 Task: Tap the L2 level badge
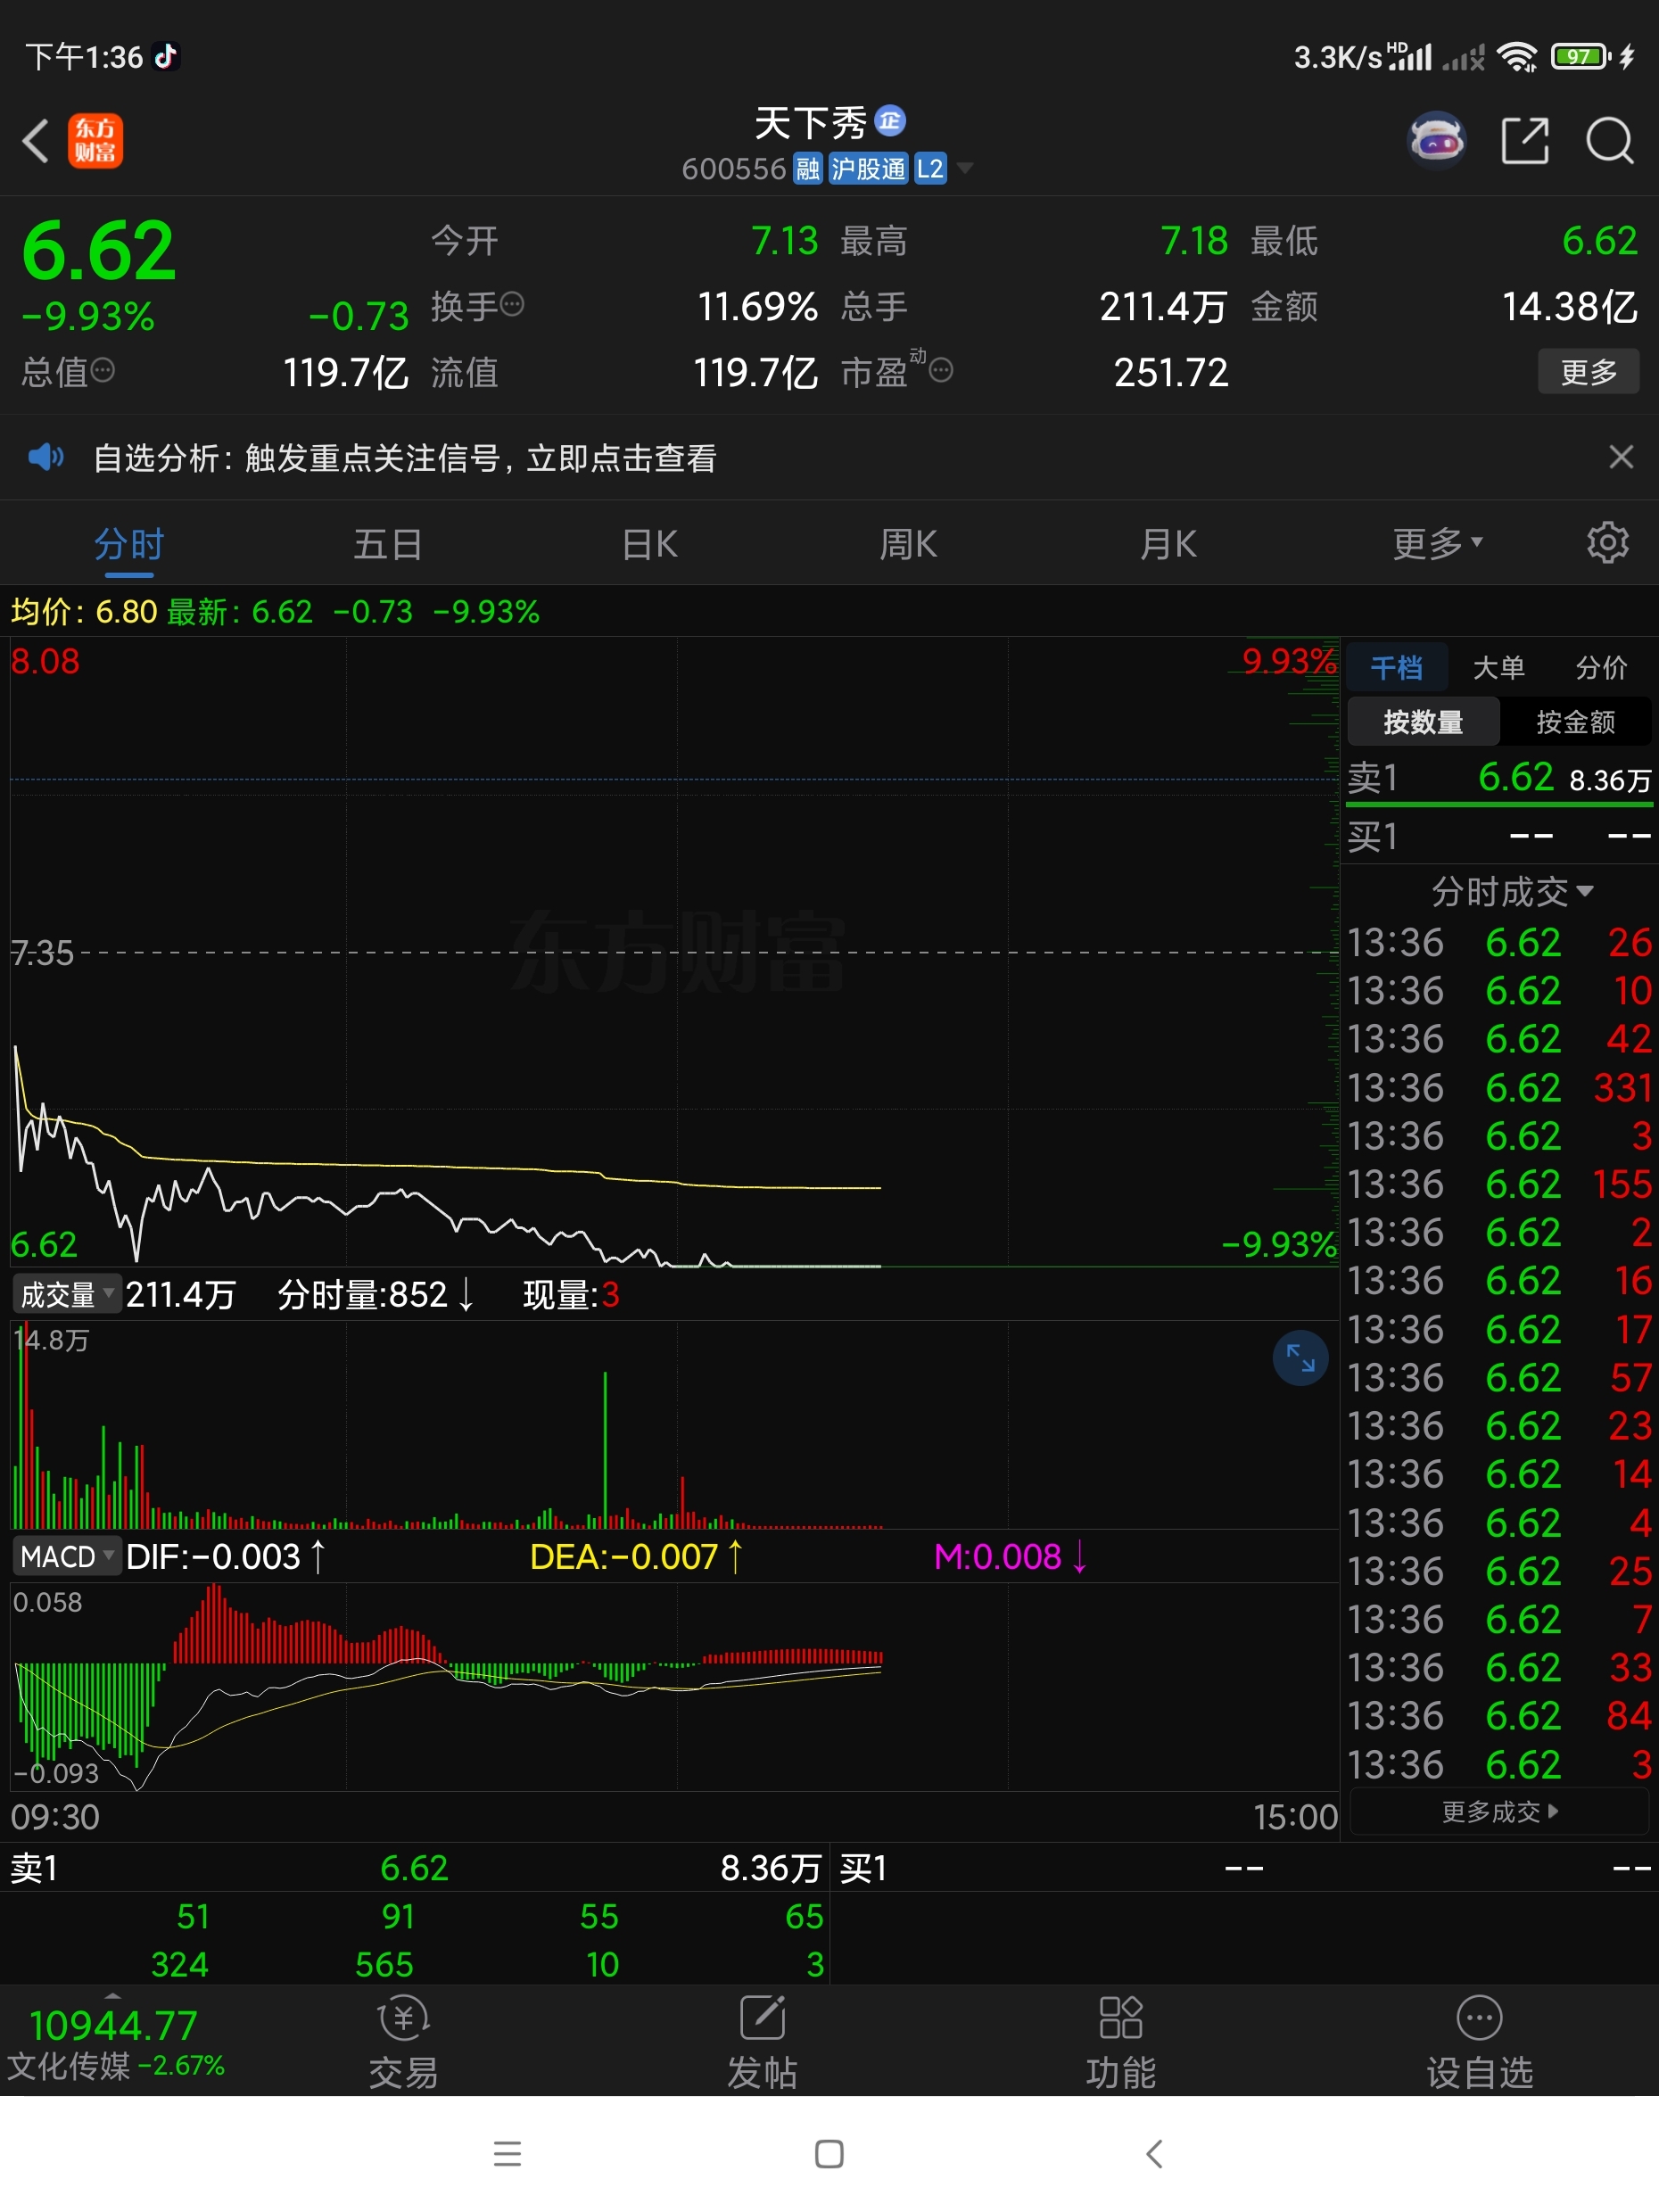[930, 169]
